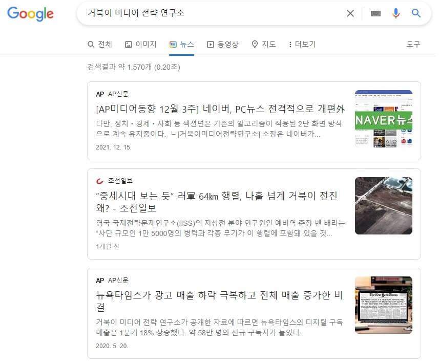Open the 도구 search tools
This screenshot has width=439, height=364.
413,45
